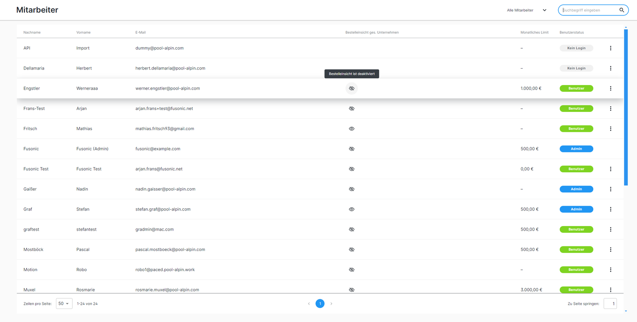Open the rows per page dropdown
This screenshot has height=322, width=637.
coord(64,303)
